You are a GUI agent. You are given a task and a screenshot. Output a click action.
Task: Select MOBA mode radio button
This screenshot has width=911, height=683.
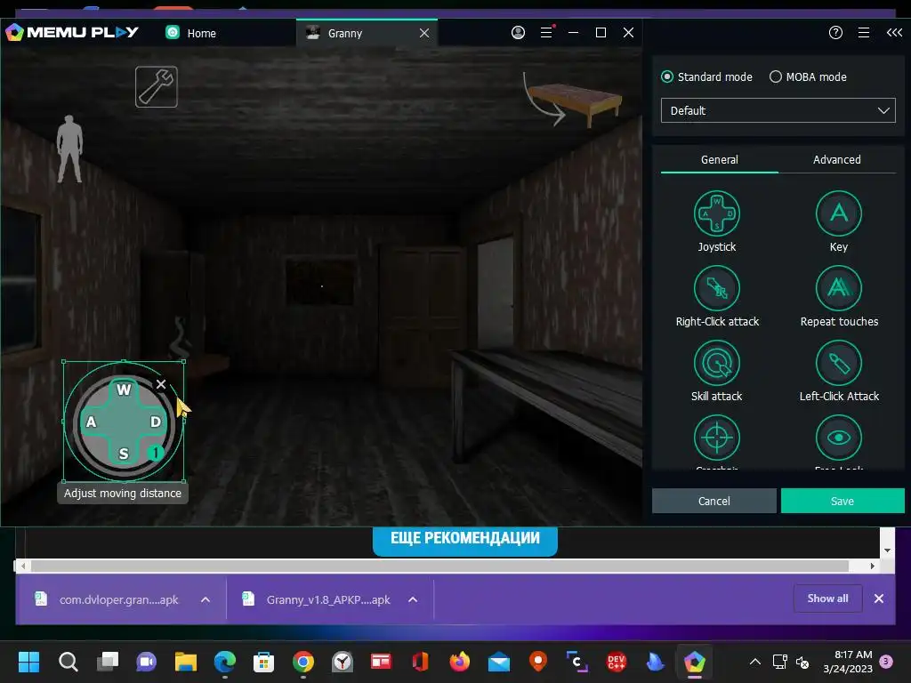(x=775, y=76)
